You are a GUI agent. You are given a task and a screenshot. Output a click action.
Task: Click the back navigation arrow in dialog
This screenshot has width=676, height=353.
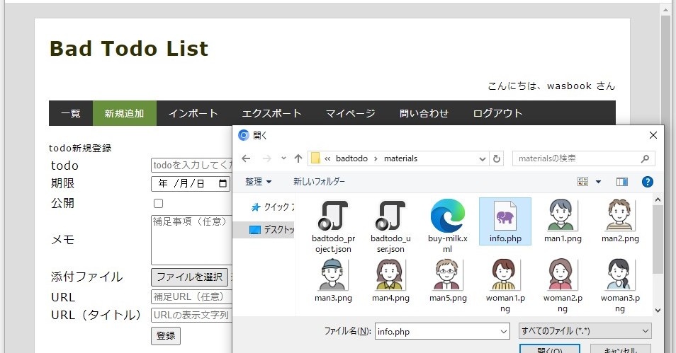tap(246, 158)
